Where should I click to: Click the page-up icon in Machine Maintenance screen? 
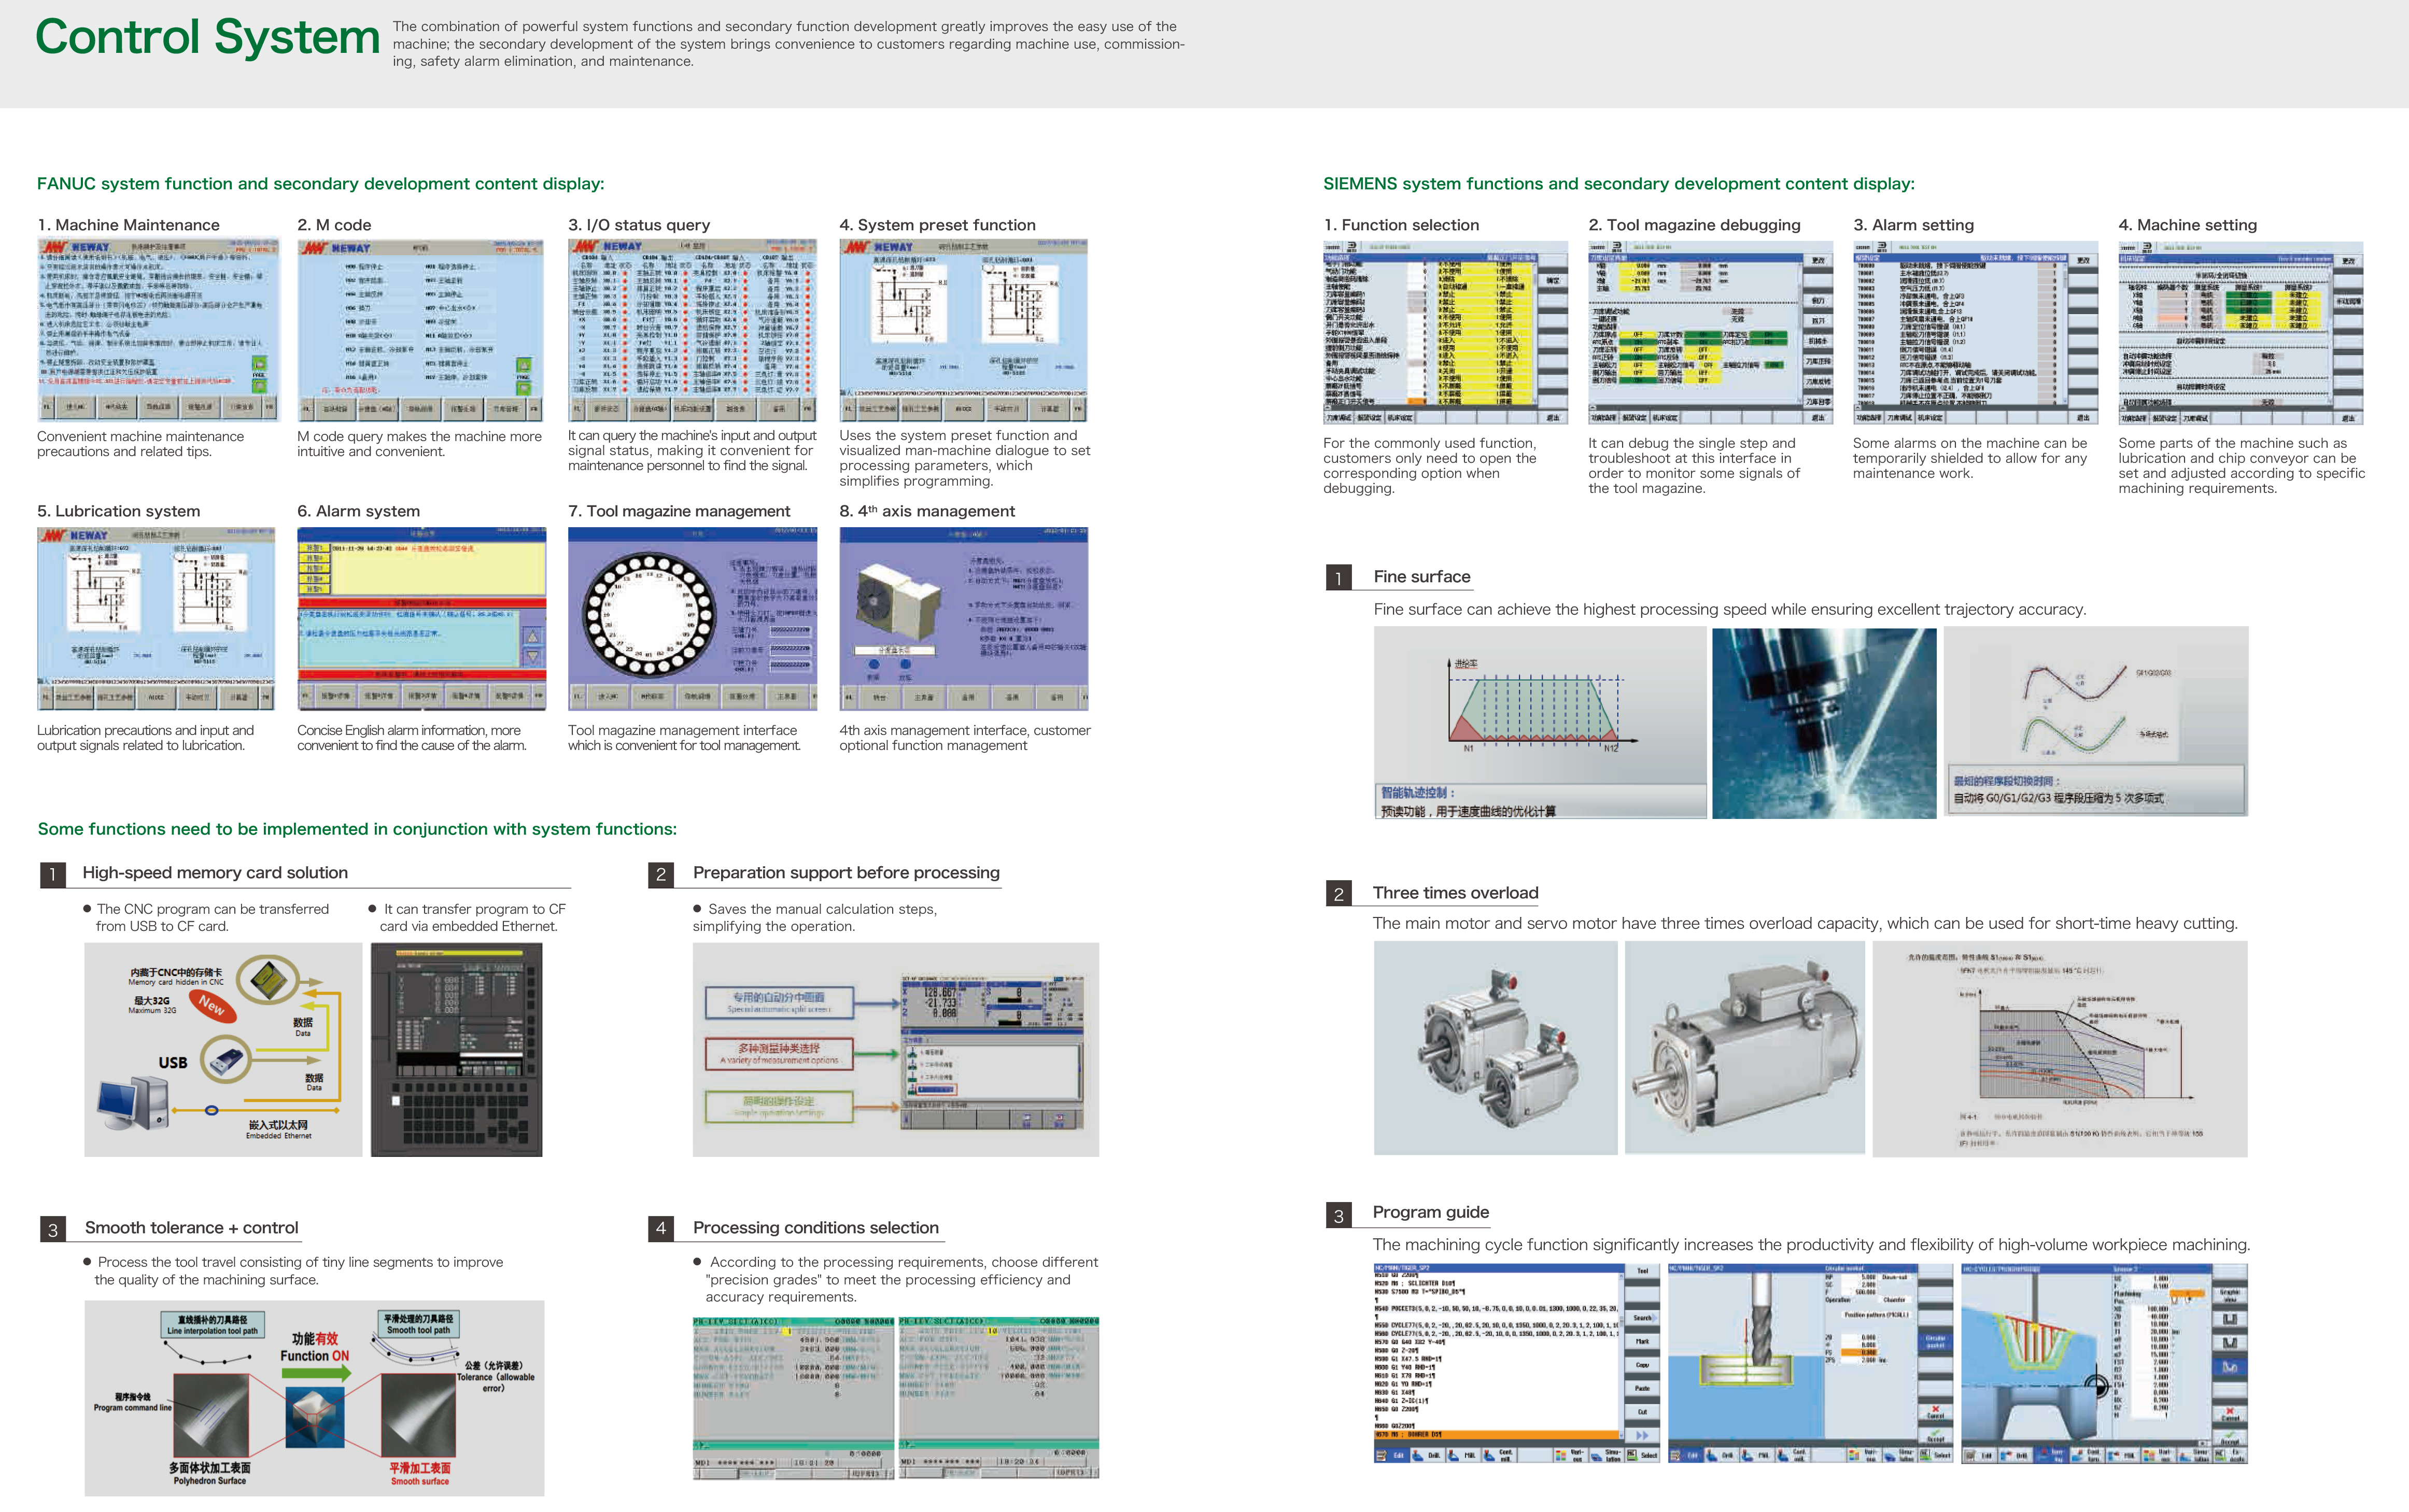coord(259,364)
